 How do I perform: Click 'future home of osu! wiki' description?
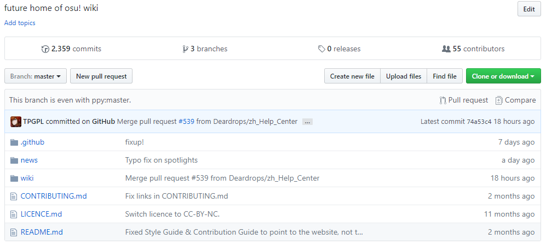(x=51, y=8)
